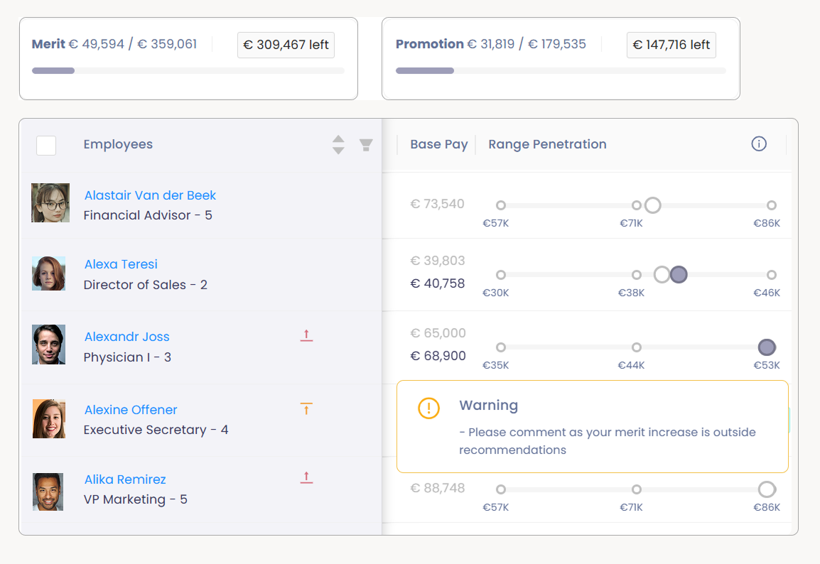Open Alexa Teresi's profile
Viewport: 820px width, 564px height.
(x=121, y=264)
